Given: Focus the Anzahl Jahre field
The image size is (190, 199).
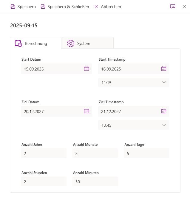Looking at the screenshot, I should pyautogui.click(x=44, y=153).
